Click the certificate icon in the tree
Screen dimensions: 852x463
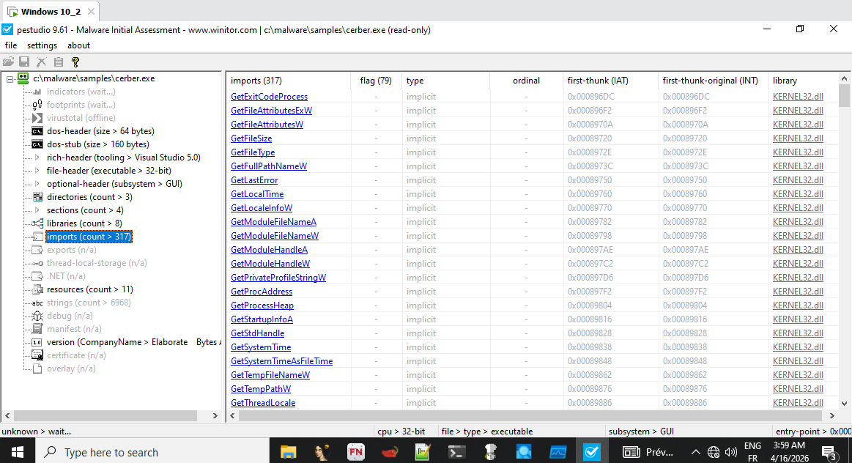click(x=37, y=355)
